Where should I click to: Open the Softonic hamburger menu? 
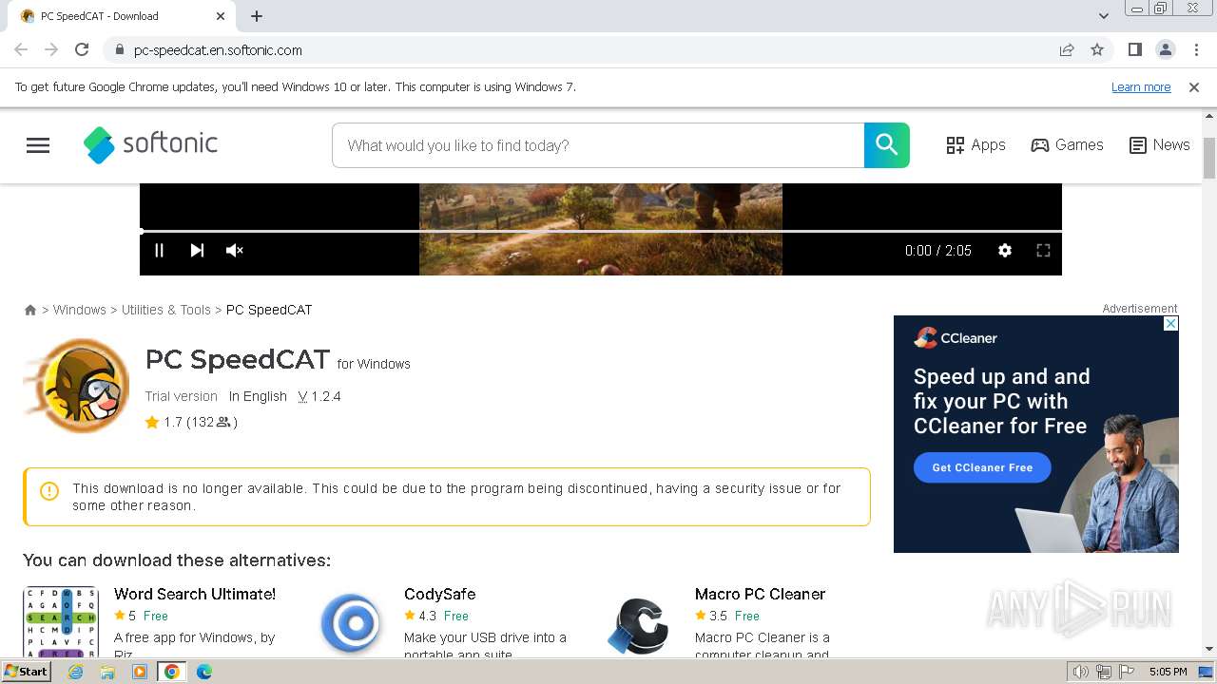tap(38, 145)
